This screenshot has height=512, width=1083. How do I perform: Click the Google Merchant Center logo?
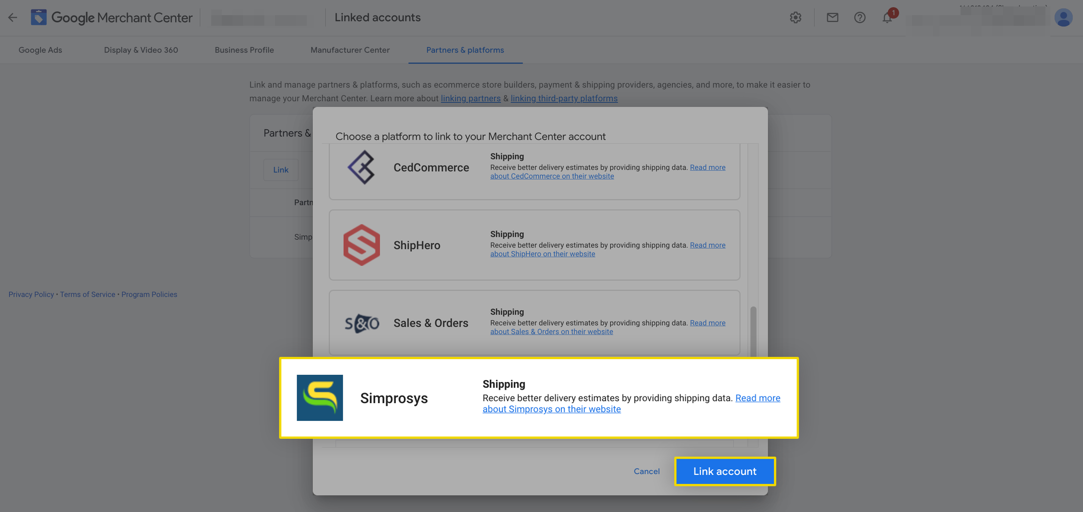[x=111, y=18]
